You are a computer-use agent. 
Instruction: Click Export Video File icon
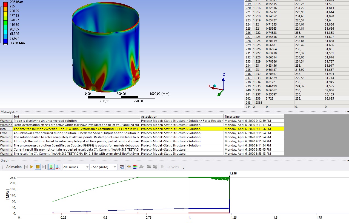pos(122,167)
